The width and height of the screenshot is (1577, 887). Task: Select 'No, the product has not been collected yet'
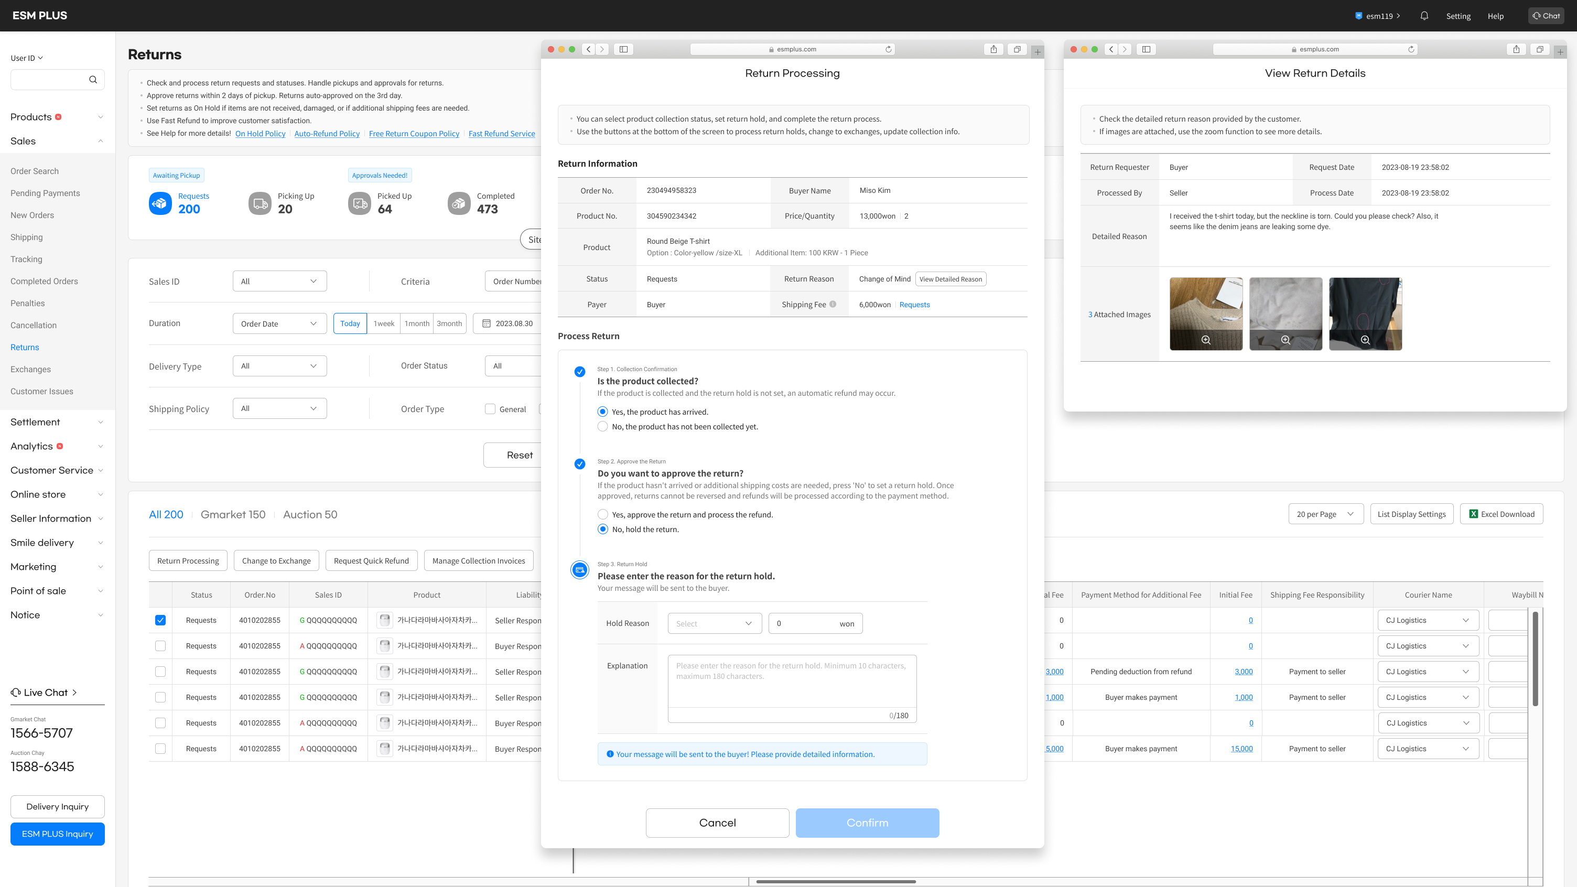click(603, 427)
